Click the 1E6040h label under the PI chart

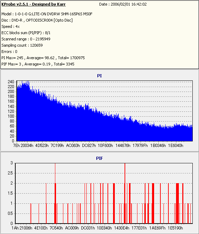point(176,146)
